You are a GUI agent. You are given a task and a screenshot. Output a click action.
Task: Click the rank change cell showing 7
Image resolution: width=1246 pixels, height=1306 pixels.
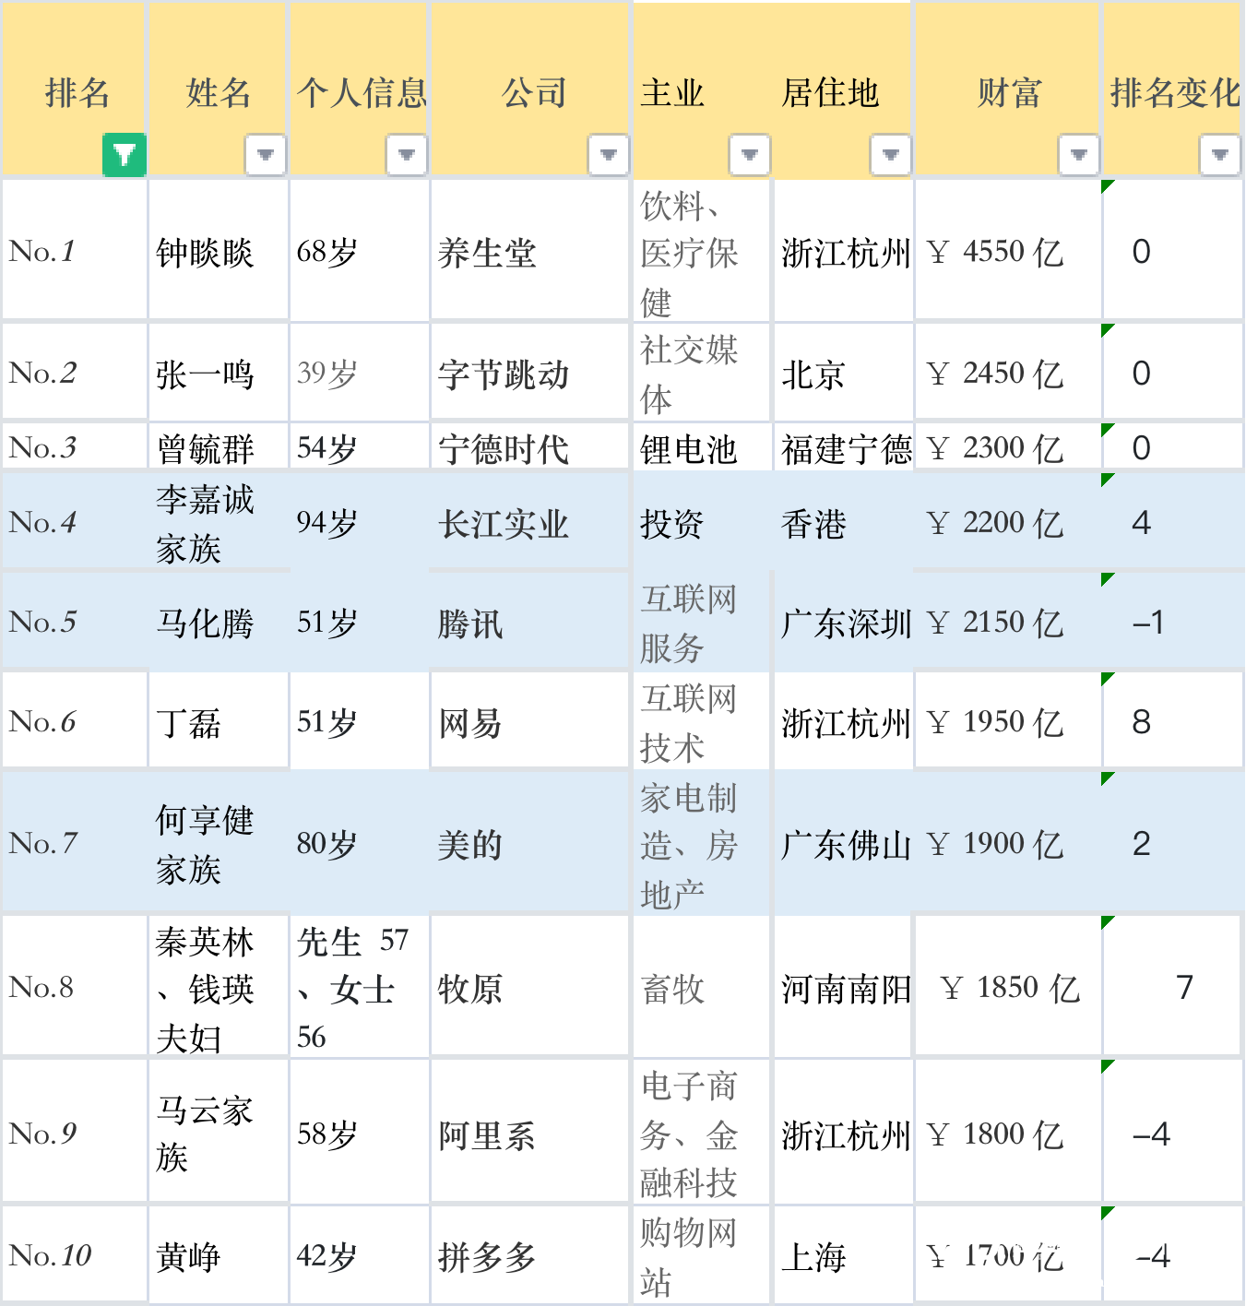(x=1171, y=987)
